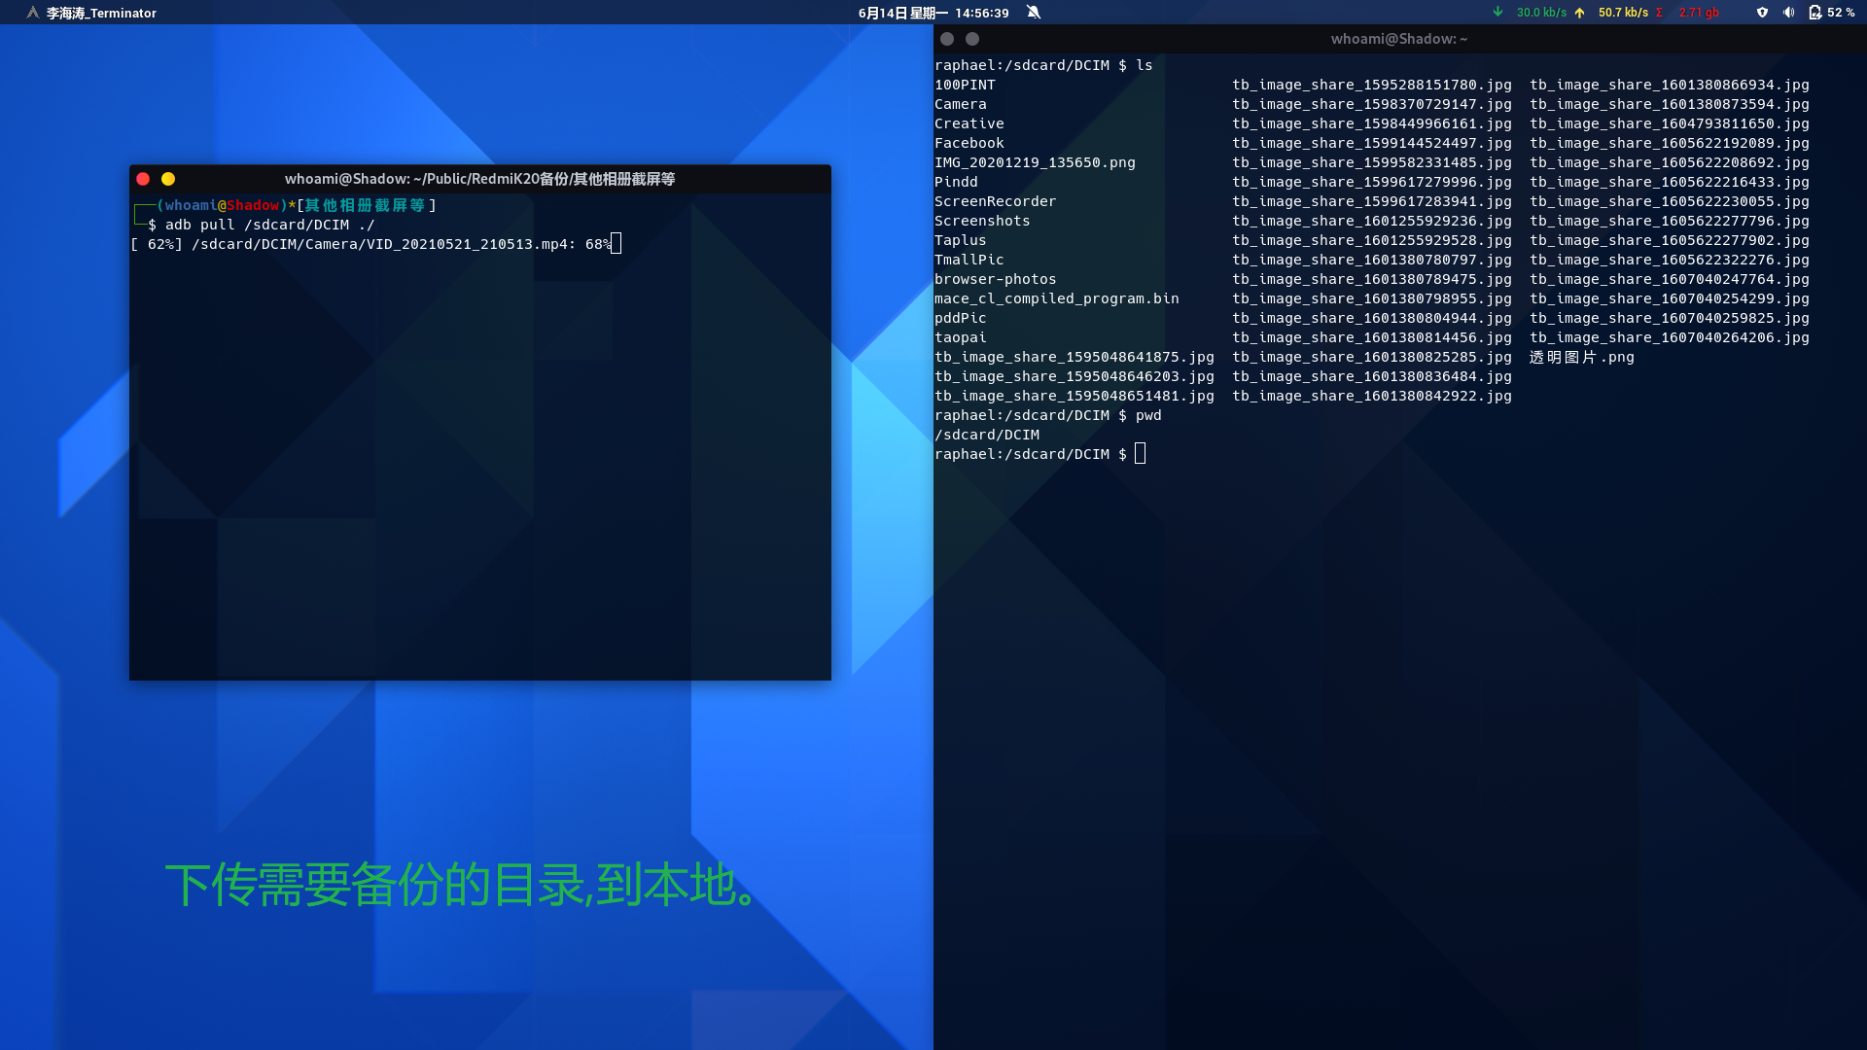Click the adb pull /sdcard/DCIM command line
Viewport: 1867px width, 1050px height.
(269, 225)
